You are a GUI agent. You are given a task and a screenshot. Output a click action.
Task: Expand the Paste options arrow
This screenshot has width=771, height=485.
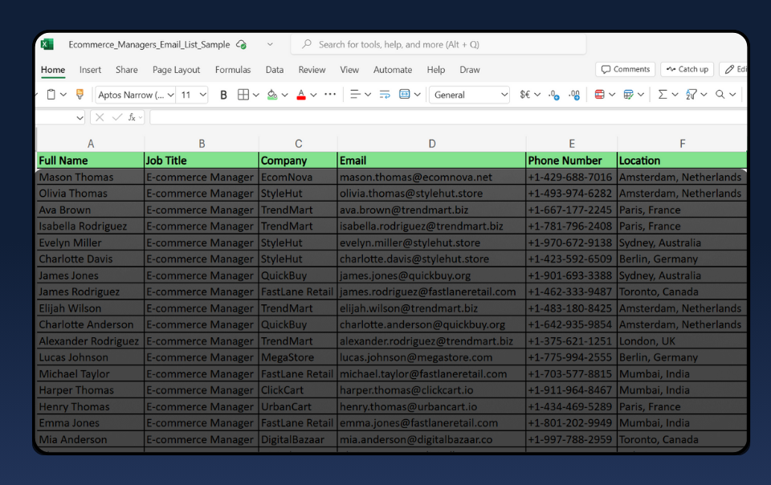point(63,95)
